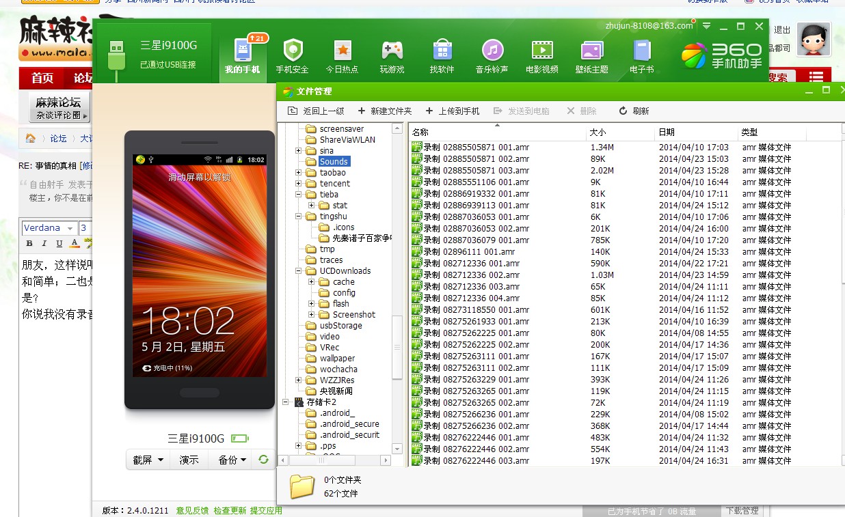
Task: Click the 音乐铃声 music icon
Action: (492, 51)
